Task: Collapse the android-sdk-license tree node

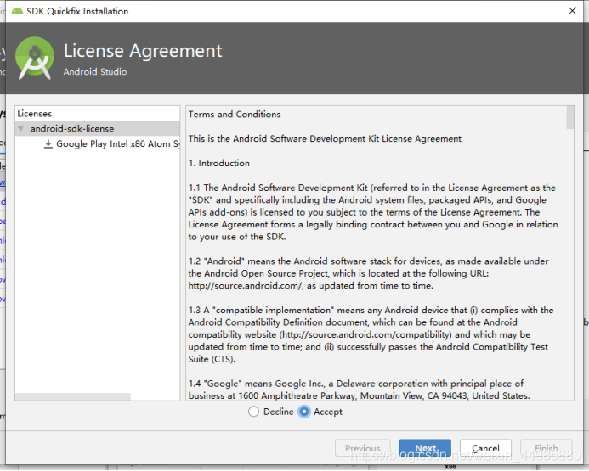Action: point(20,129)
